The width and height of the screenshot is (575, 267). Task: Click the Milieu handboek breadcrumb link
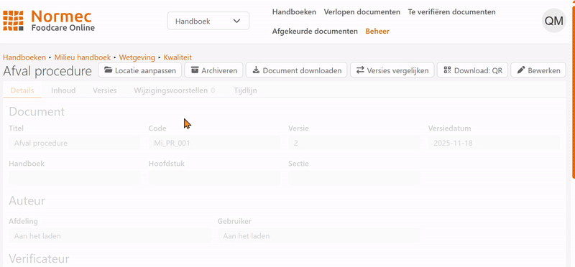point(83,57)
